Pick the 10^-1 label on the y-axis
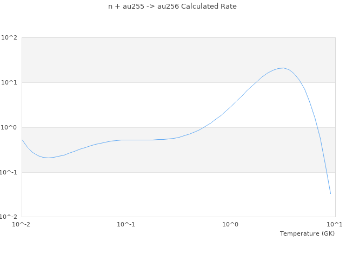The image size is (346, 260). 8,173
